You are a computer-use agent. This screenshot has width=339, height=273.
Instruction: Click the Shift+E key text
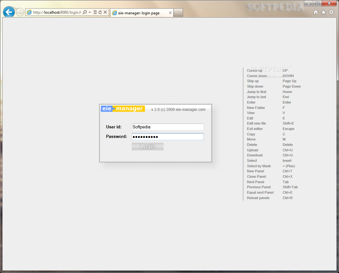point(288,123)
